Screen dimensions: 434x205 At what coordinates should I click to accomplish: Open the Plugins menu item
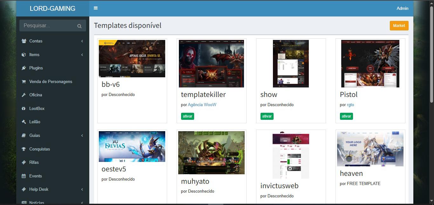53,68
